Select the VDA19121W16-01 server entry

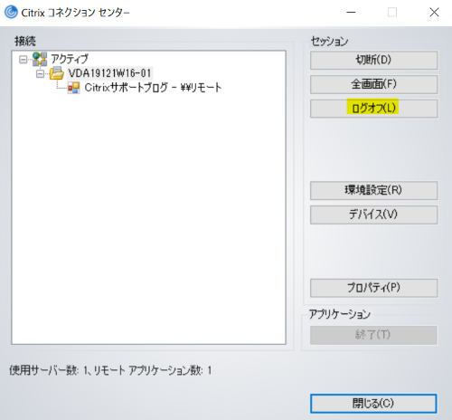[109, 73]
